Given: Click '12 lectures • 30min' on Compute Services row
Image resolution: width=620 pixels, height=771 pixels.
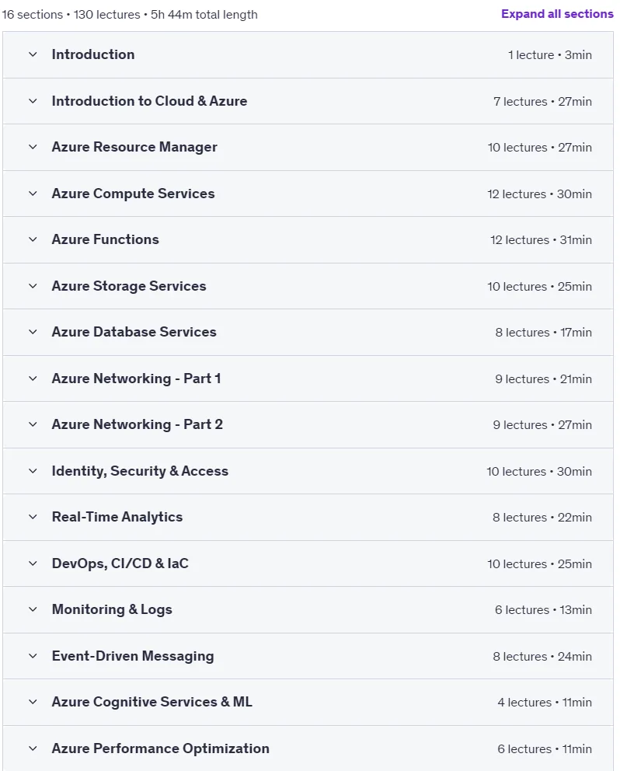Looking at the screenshot, I should [x=539, y=194].
